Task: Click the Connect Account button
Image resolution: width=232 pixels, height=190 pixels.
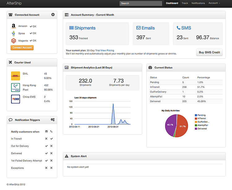Action: click(x=22, y=48)
